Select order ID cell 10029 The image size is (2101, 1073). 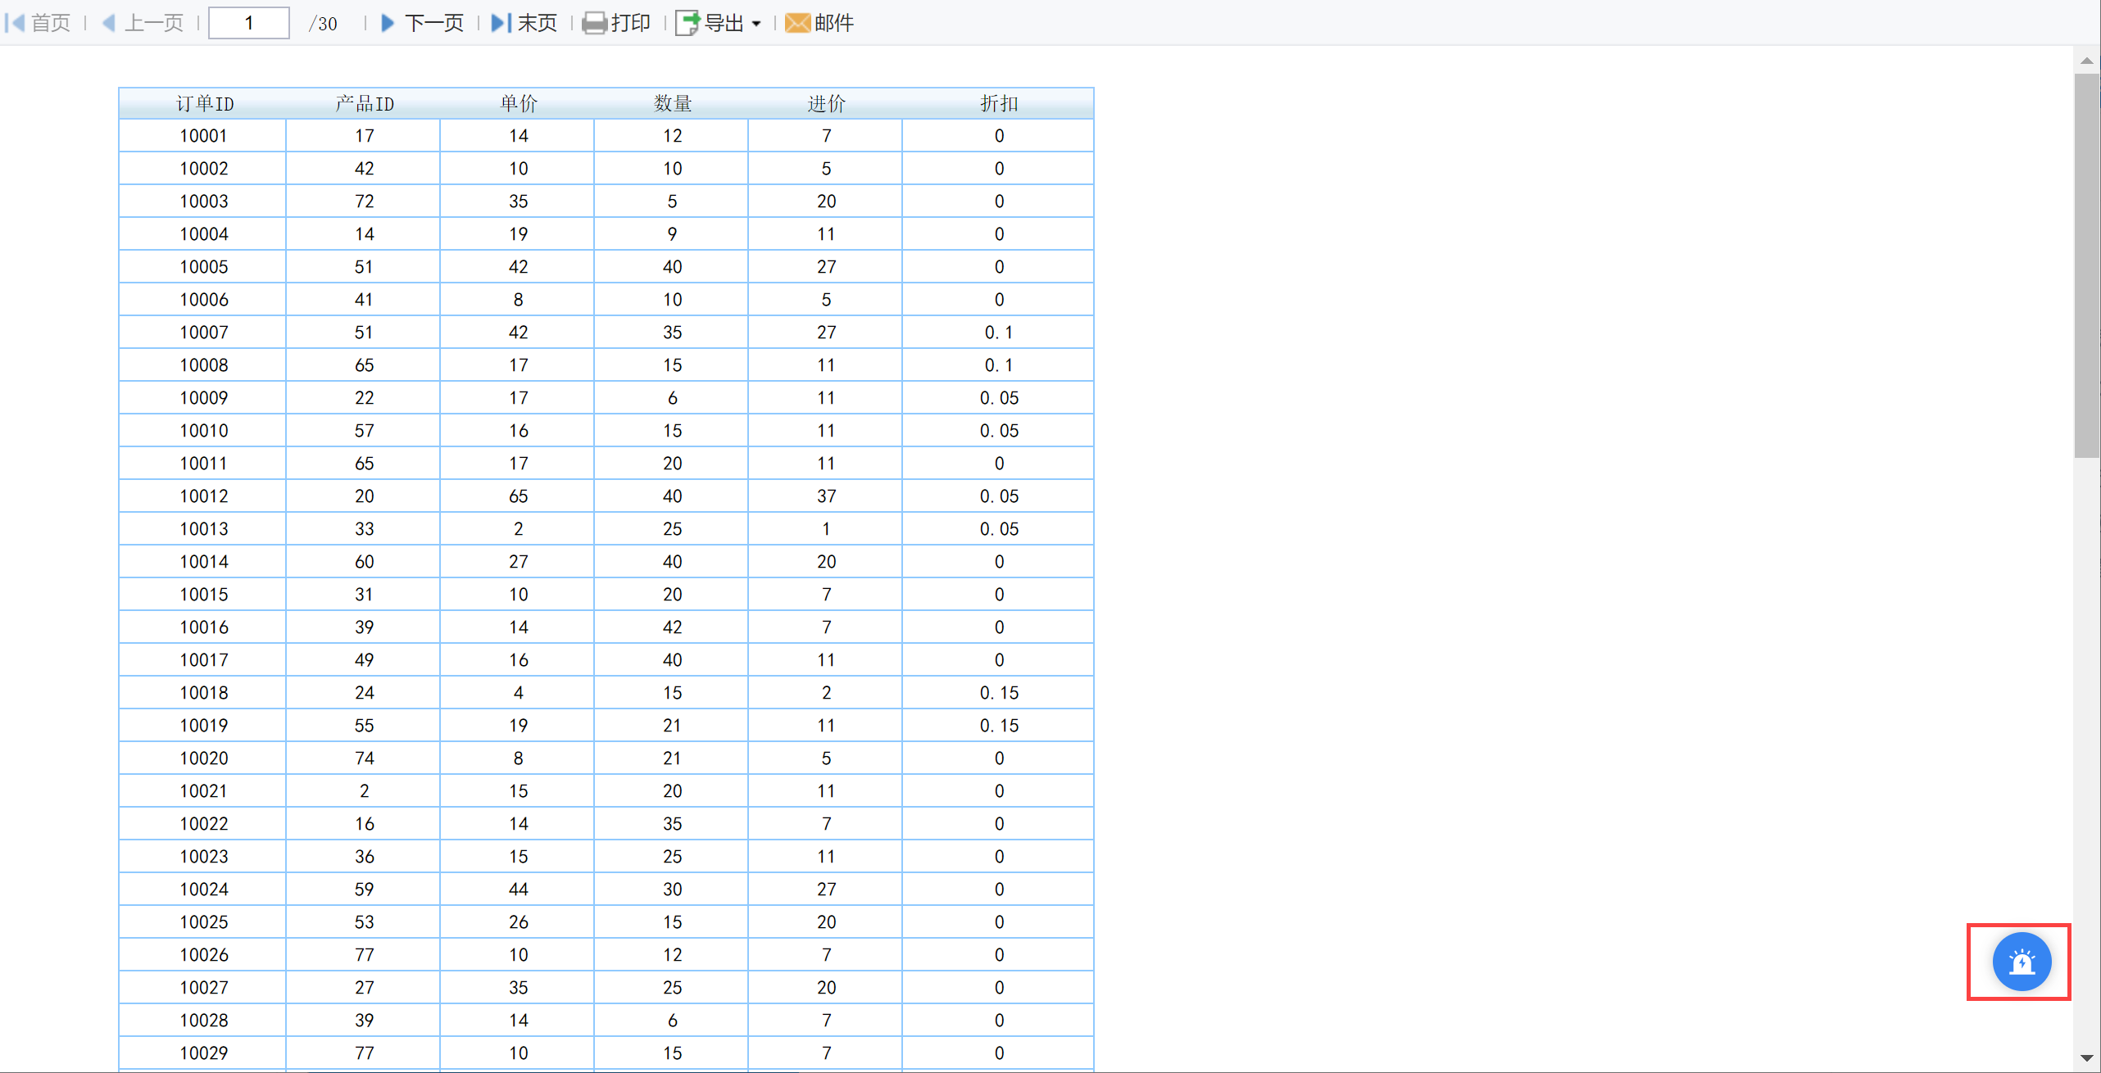pyautogui.click(x=203, y=1053)
